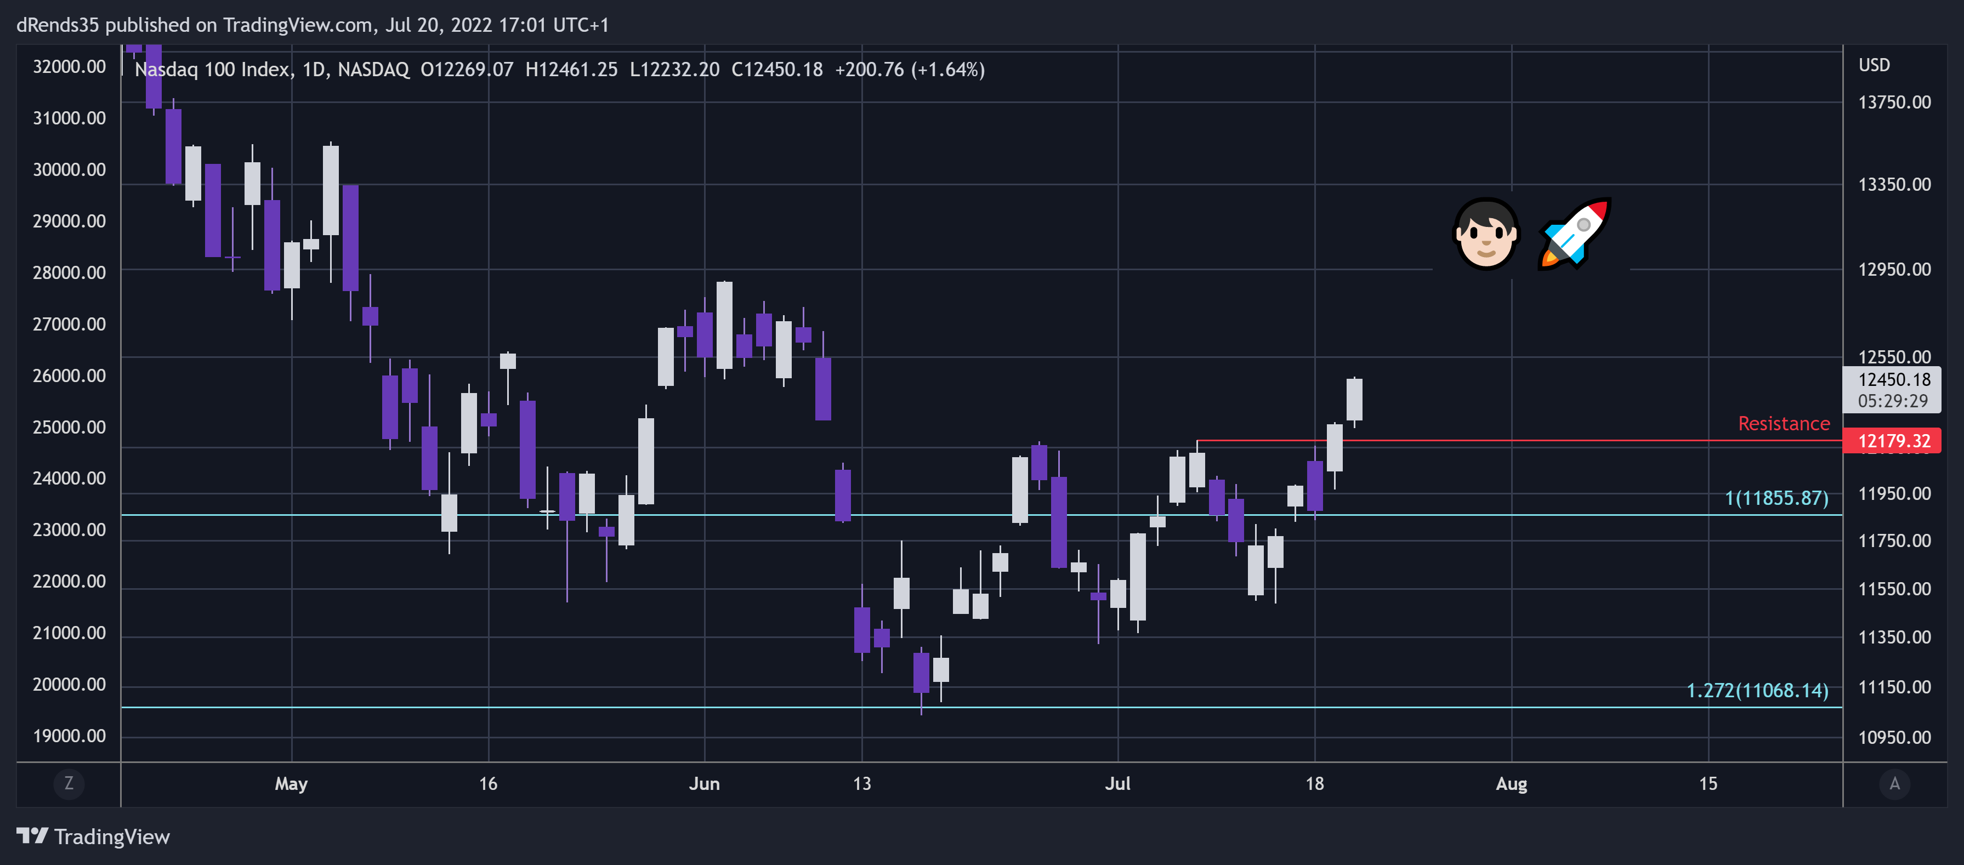Click the 13750.00 right price scale label
Image resolution: width=1964 pixels, height=865 pixels.
(1894, 102)
